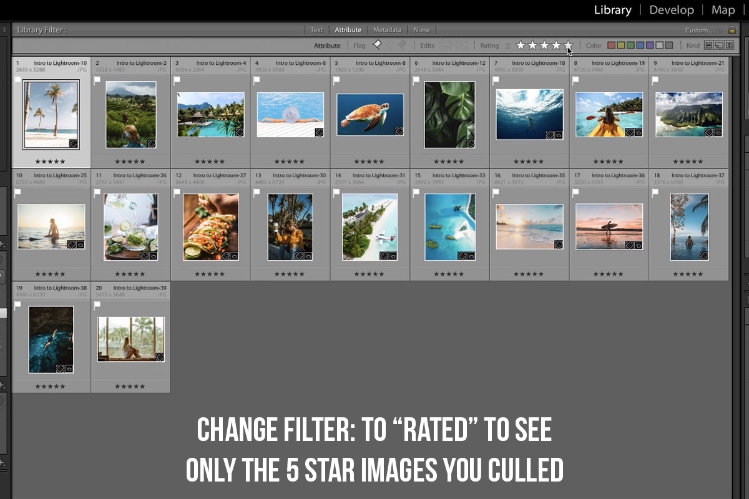Click star rating under Intro to Lightroom-30
The image size is (749, 499).
290,274
